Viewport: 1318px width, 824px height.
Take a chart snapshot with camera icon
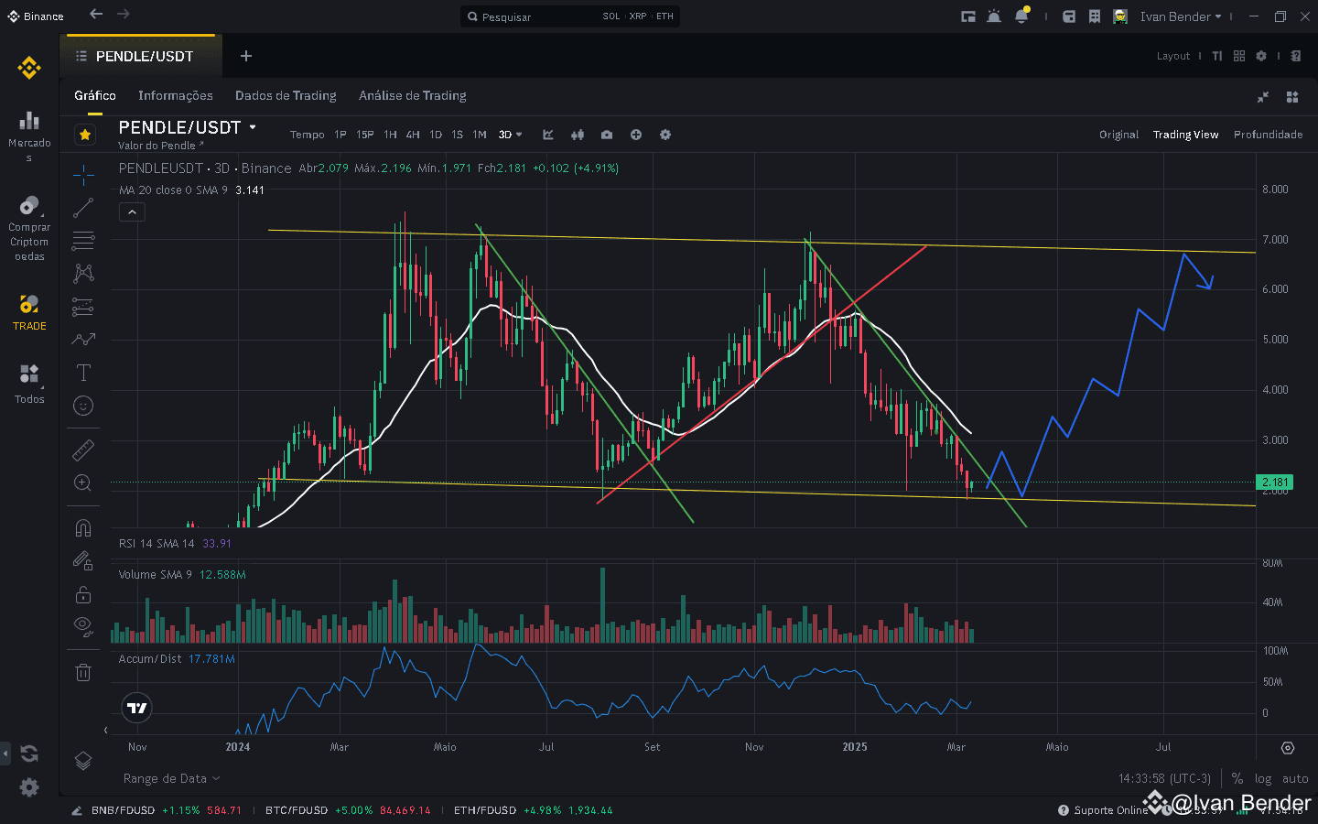606,135
